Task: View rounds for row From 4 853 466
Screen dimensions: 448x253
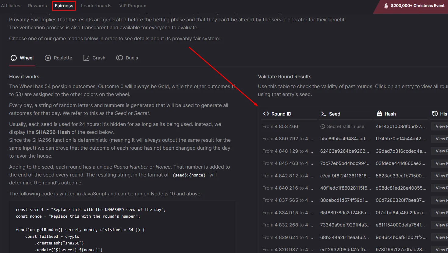Action: pyautogui.click(x=439, y=127)
